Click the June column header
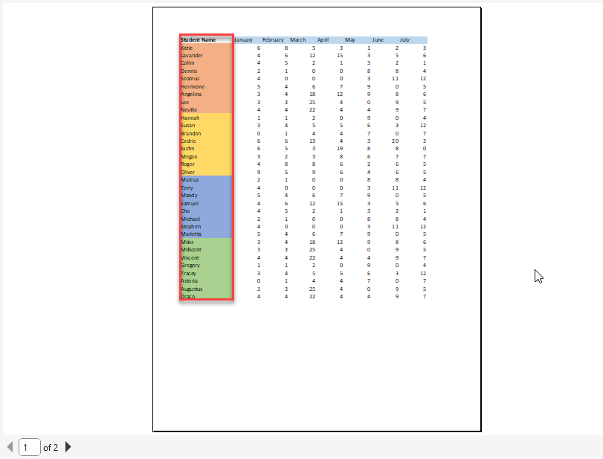The width and height of the screenshot is (603, 459). (378, 39)
